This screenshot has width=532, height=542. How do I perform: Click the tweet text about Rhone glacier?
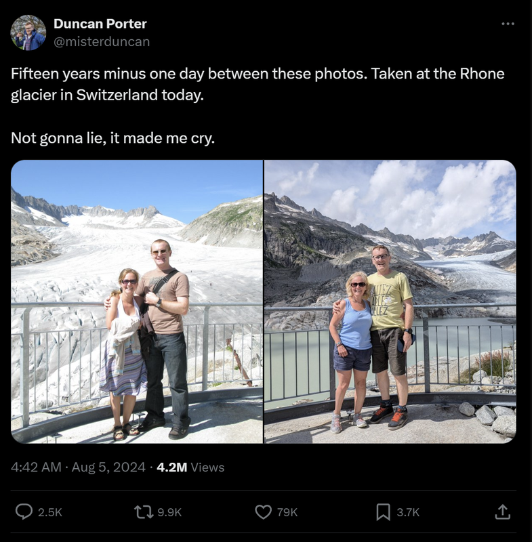click(258, 84)
